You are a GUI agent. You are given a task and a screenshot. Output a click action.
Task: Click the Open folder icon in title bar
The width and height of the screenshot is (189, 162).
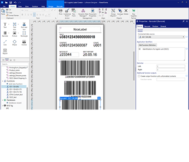point(6,3)
